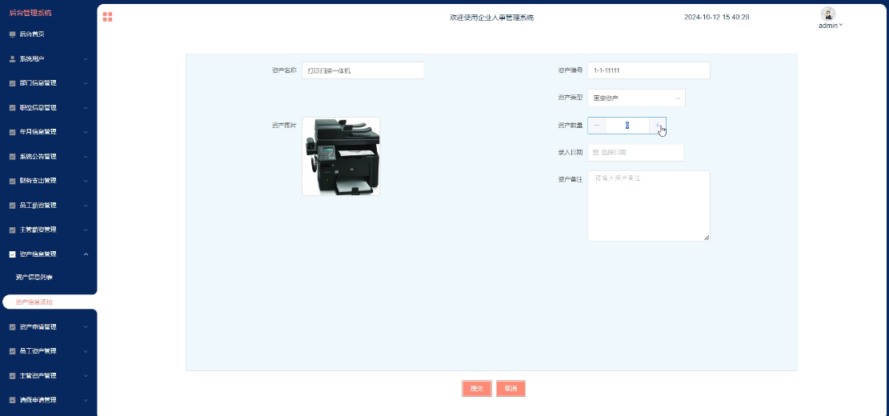
Task: Click the icon beside 员工薪资管理
Action: [13, 205]
